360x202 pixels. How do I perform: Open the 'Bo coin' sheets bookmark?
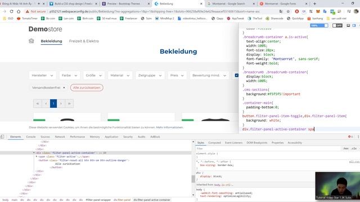[x=48, y=19]
